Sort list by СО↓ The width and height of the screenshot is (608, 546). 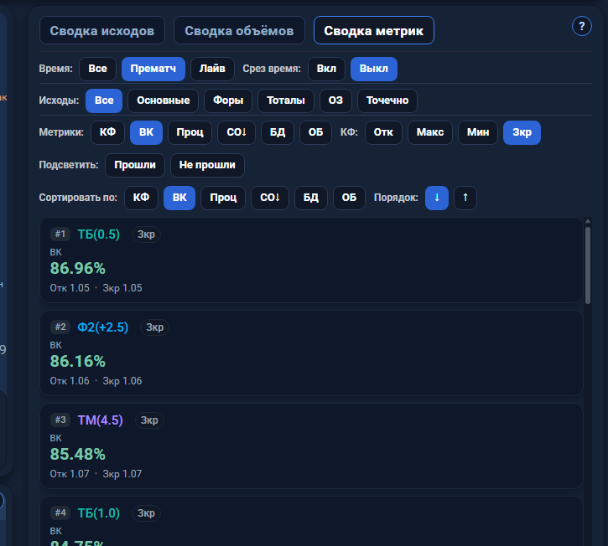269,198
